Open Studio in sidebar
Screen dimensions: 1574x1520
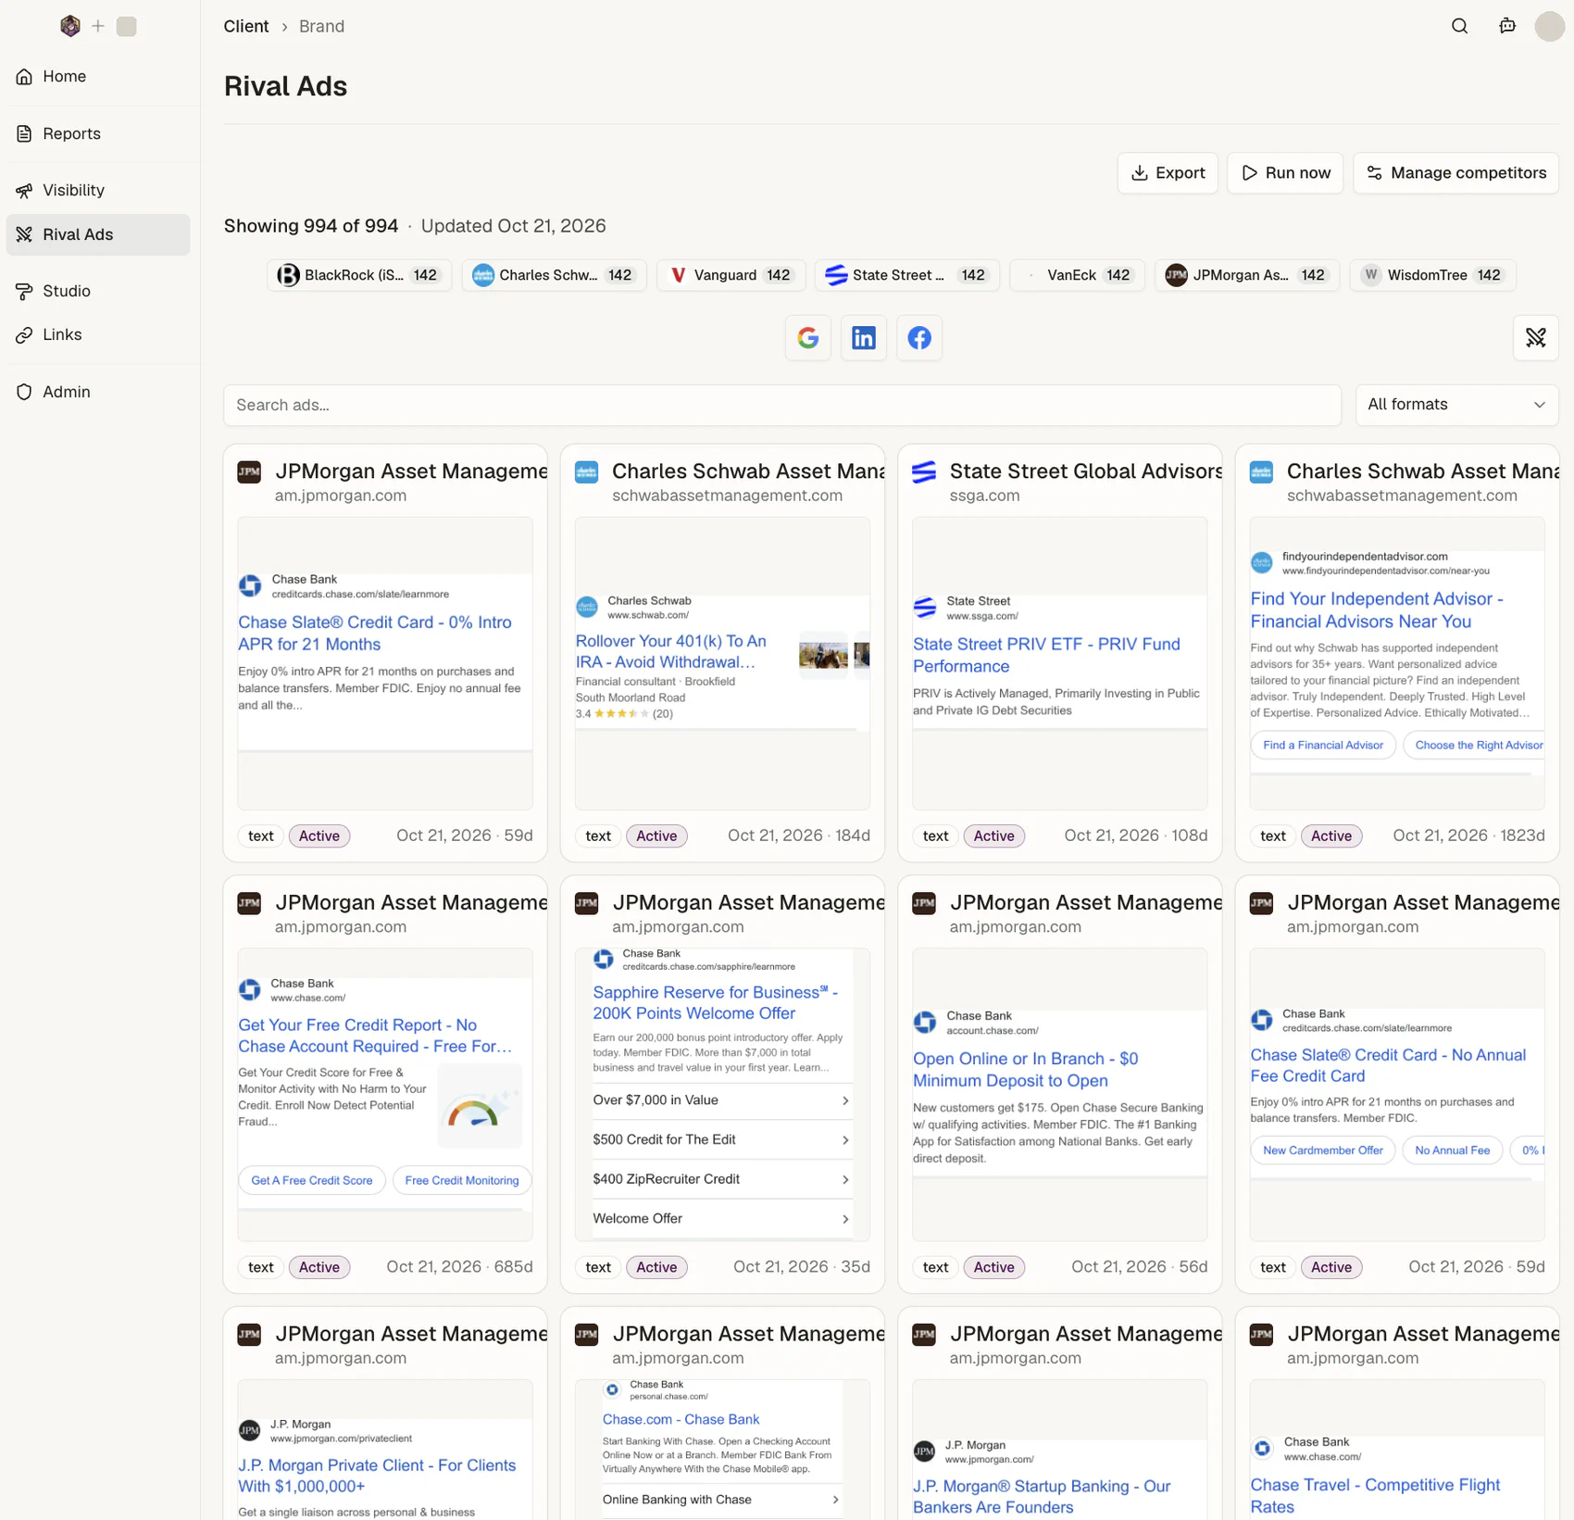pyautogui.click(x=98, y=291)
